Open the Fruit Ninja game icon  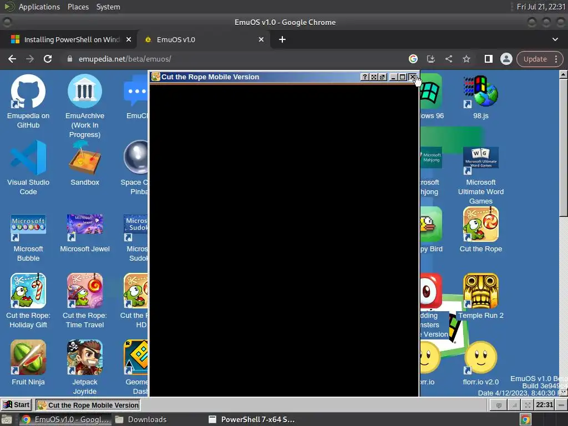28,363
